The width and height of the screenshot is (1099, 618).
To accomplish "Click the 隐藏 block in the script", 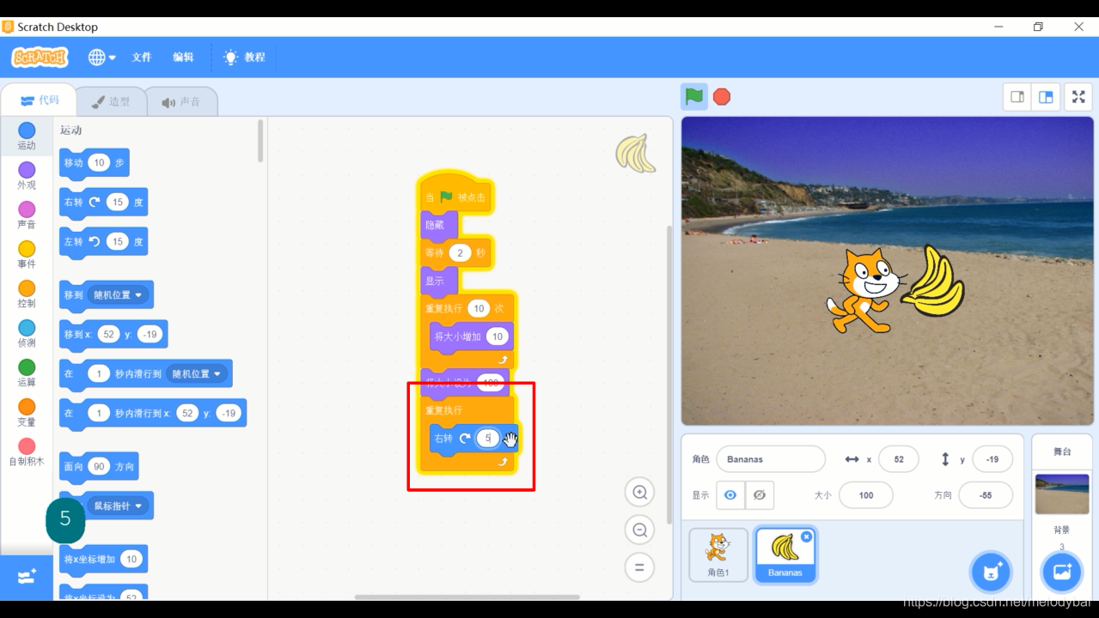I will pyautogui.click(x=438, y=225).
